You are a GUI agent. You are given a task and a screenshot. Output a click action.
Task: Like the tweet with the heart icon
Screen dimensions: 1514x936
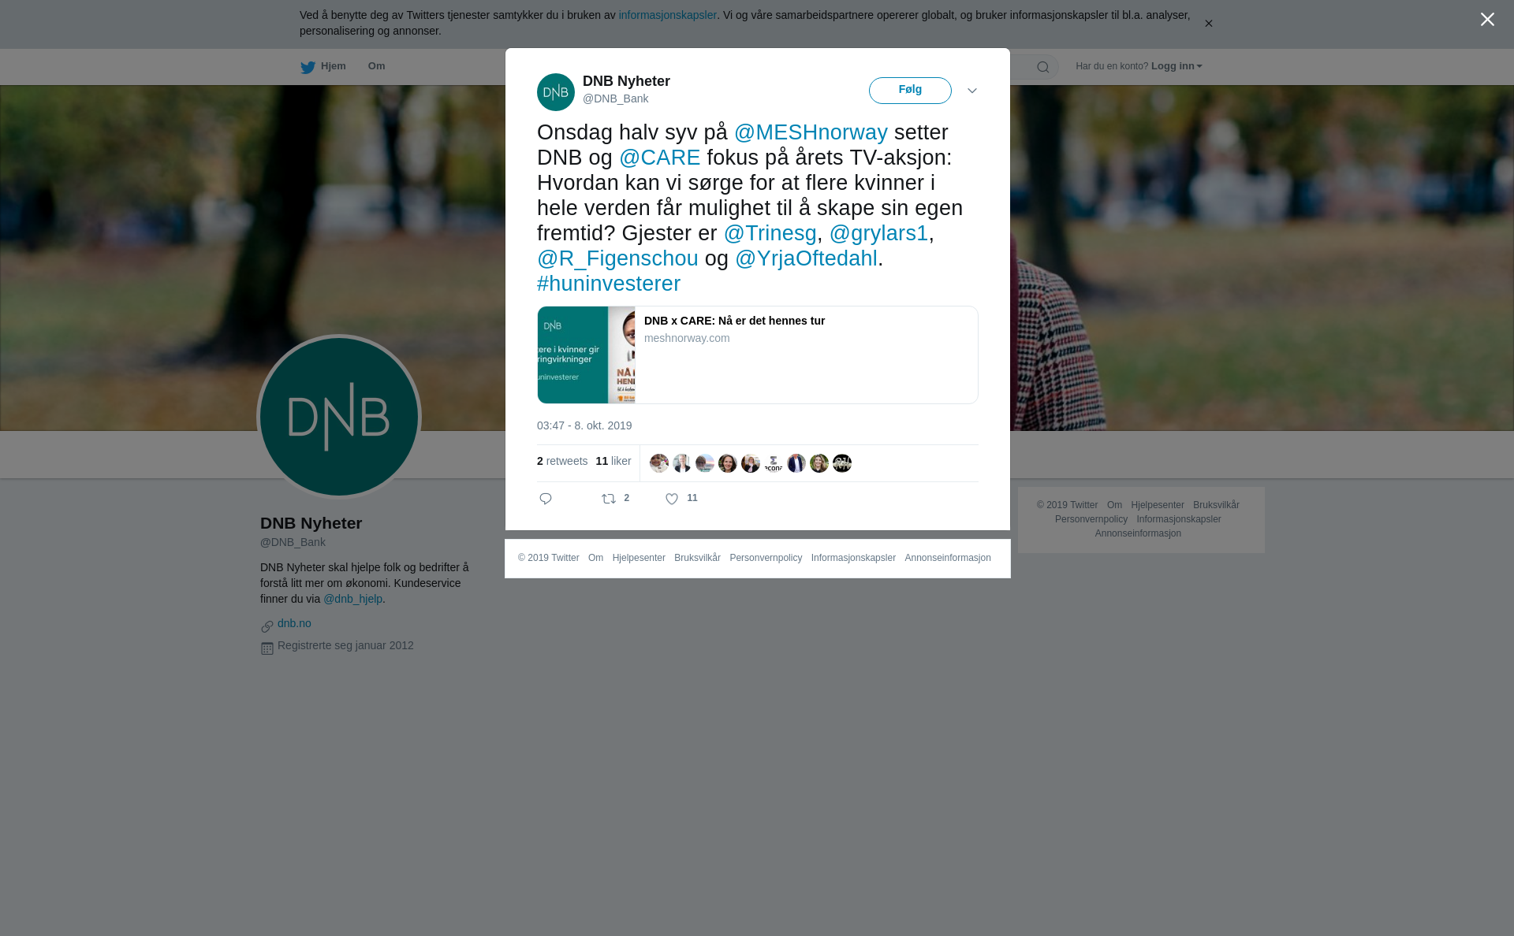coord(672,499)
